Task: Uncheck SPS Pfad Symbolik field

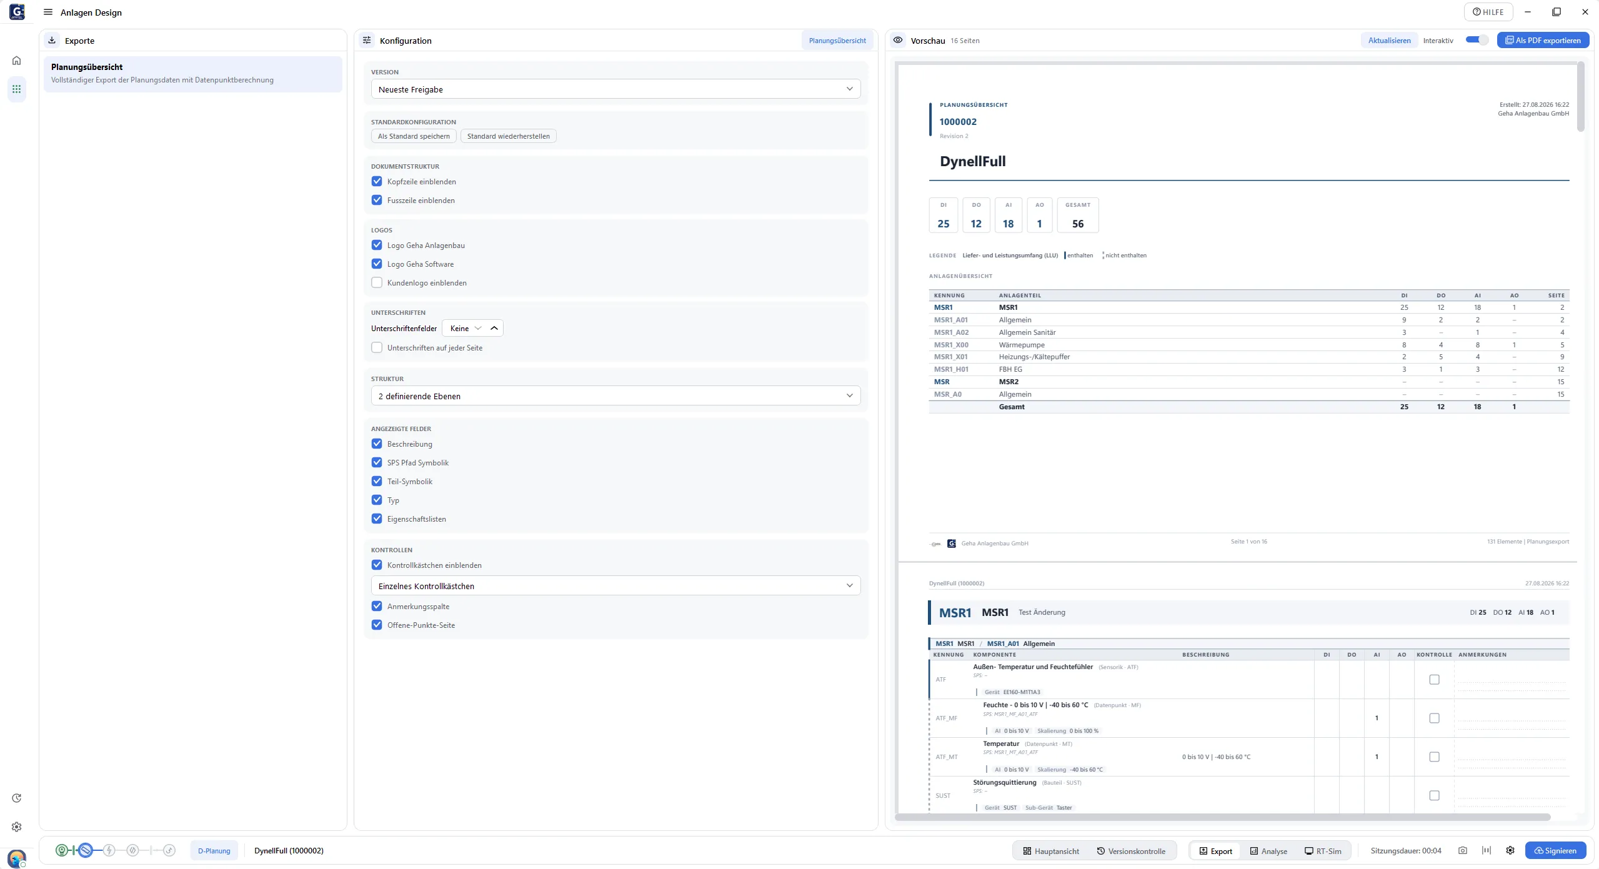Action: [377, 463]
